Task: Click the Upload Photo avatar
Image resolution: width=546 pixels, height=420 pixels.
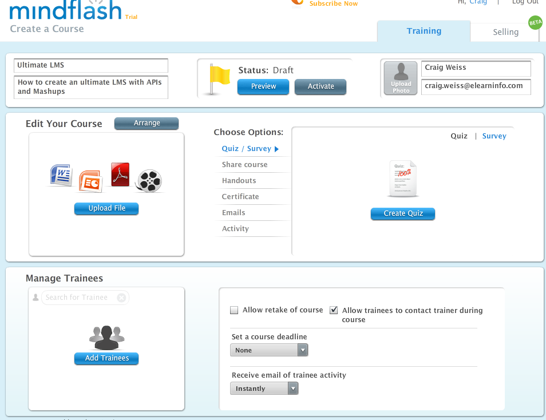Action: 401,78
